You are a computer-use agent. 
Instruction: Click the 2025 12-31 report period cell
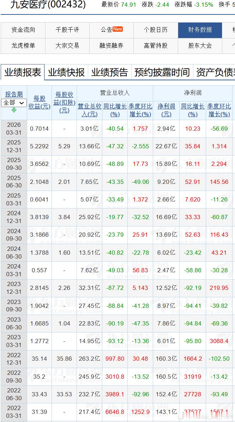14,147
